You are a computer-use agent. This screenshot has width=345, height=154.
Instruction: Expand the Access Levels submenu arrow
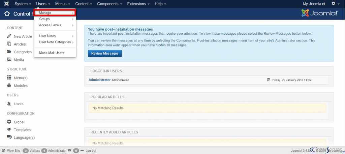(x=73, y=25)
